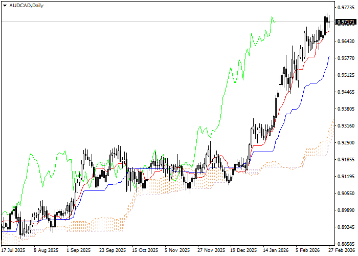This screenshot has height=256, width=358.
Task: Click the 15 Oct 2025 date label
Action: click(145, 251)
